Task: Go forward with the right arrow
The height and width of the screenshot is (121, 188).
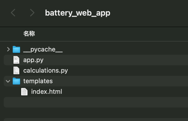Action: tap(32, 13)
